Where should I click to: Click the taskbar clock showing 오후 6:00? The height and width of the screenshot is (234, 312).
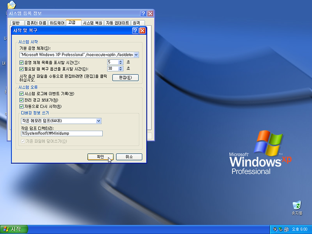[300, 229]
